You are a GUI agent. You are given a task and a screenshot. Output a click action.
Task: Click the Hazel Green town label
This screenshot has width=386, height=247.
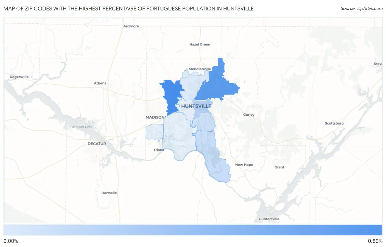point(200,44)
